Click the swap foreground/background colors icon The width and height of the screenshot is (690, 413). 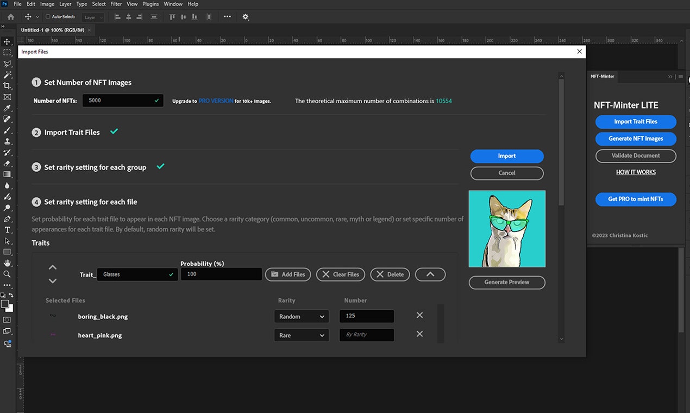point(11,296)
